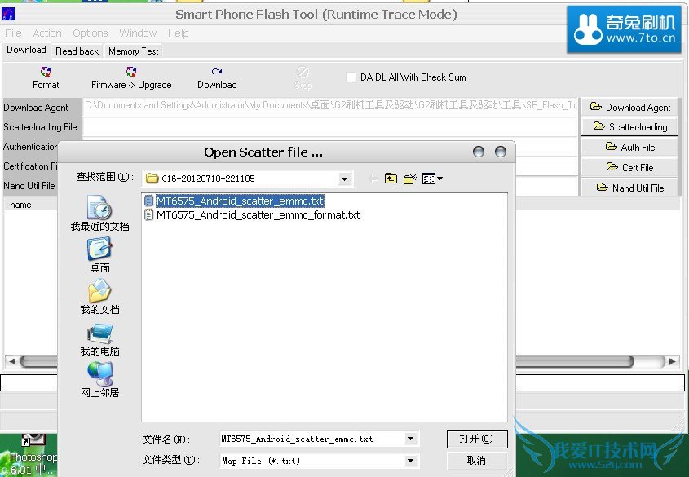Viewport: 689px width, 477px height.
Task: Click the Download Agent path field
Action: (x=329, y=106)
